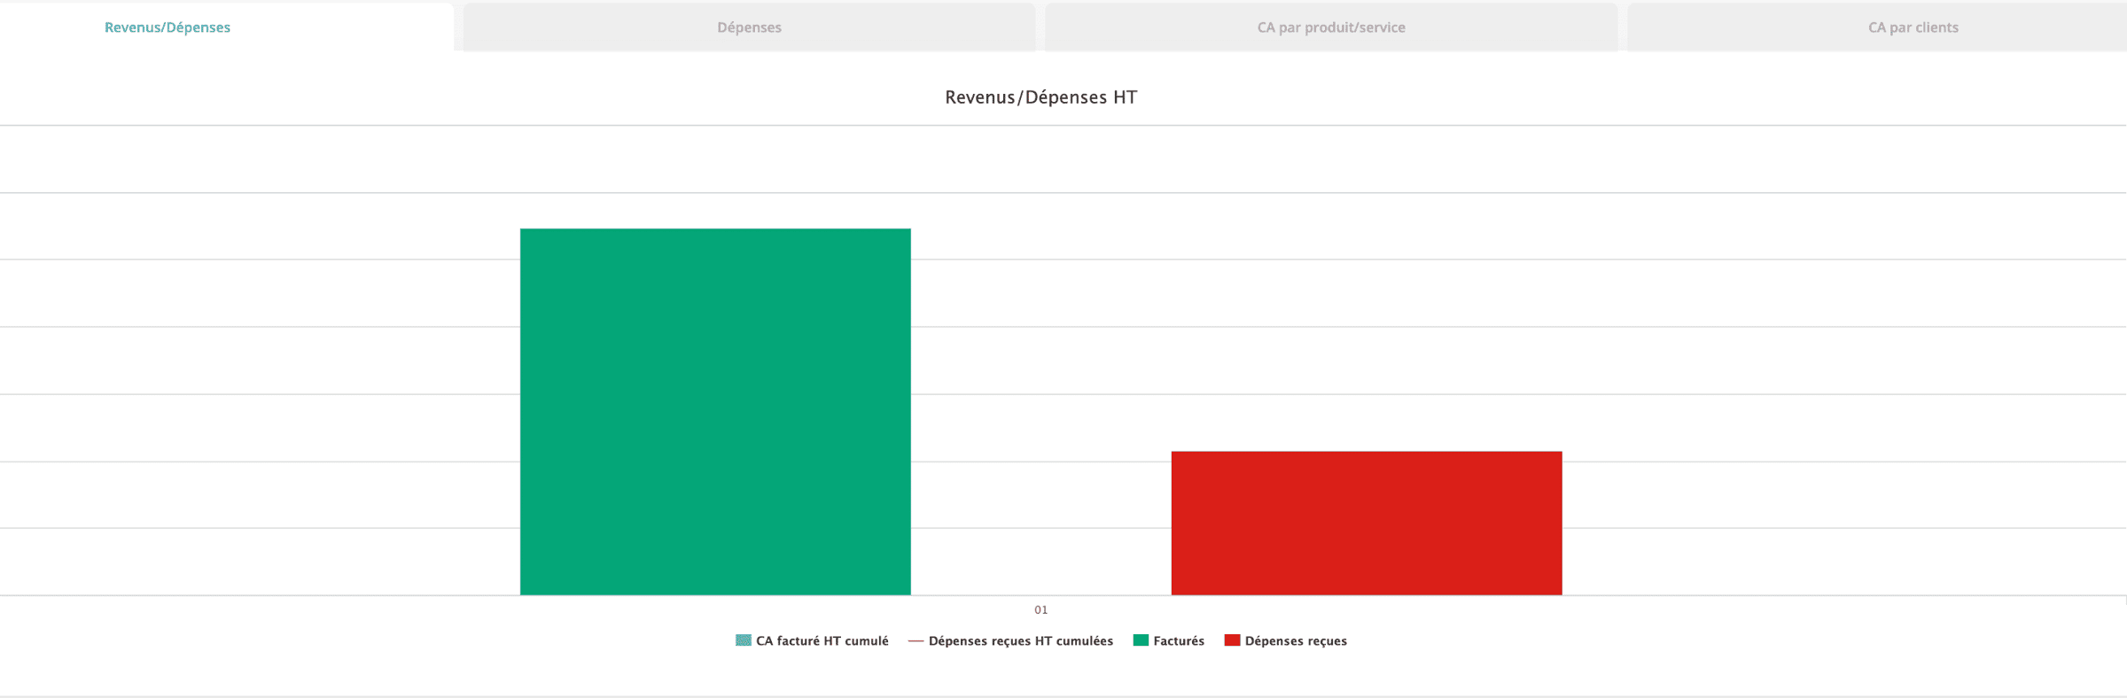Toggle the Dépenses reçues legend series
2127x698 pixels.
pos(1286,641)
